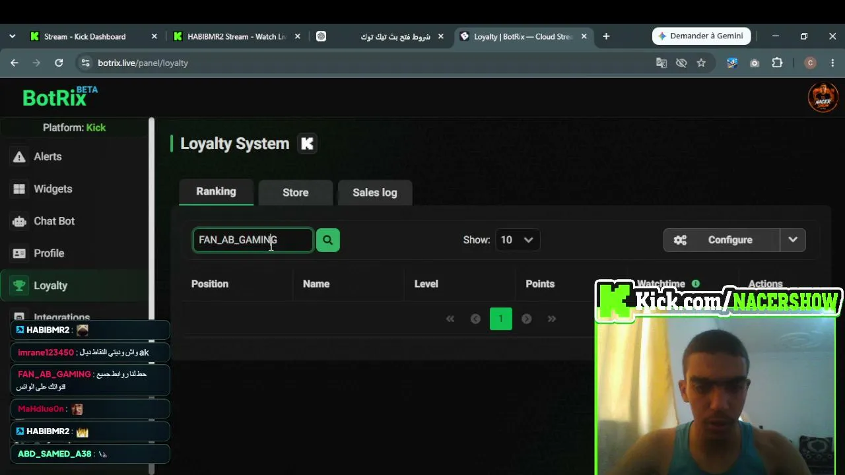The height and width of the screenshot is (475, 845).
Task: Go to Chat Bot in the sidebar
Action: [75, 221]
